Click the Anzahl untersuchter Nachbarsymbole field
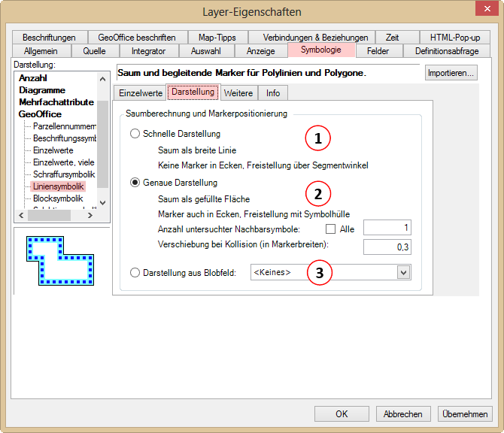504x433 pixels. [387, 228]
